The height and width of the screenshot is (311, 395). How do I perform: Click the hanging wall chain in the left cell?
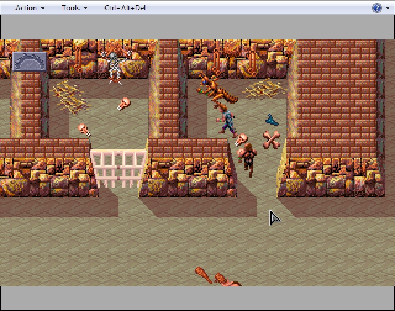click(x=78, y=60)
